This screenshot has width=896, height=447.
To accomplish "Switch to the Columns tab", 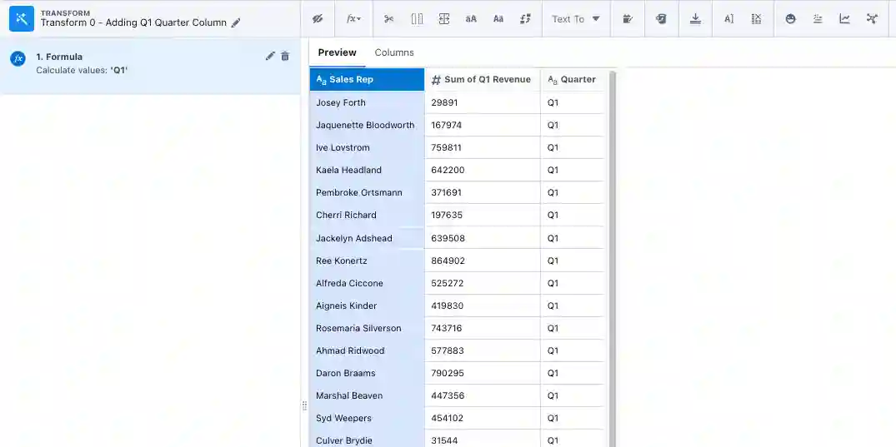I will pos(394,52).
